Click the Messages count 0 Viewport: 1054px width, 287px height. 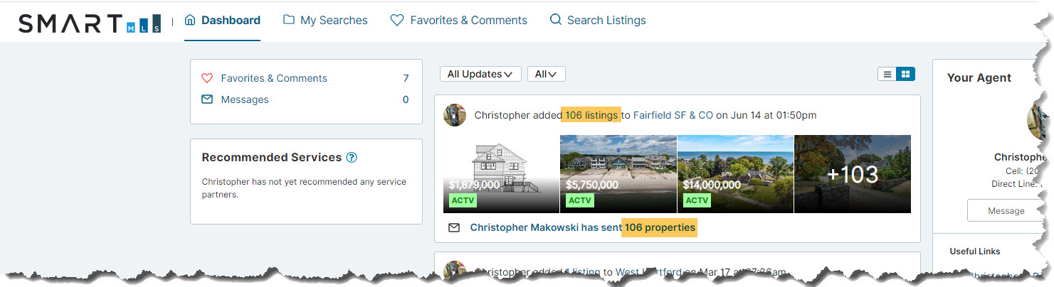pos(406,99)
